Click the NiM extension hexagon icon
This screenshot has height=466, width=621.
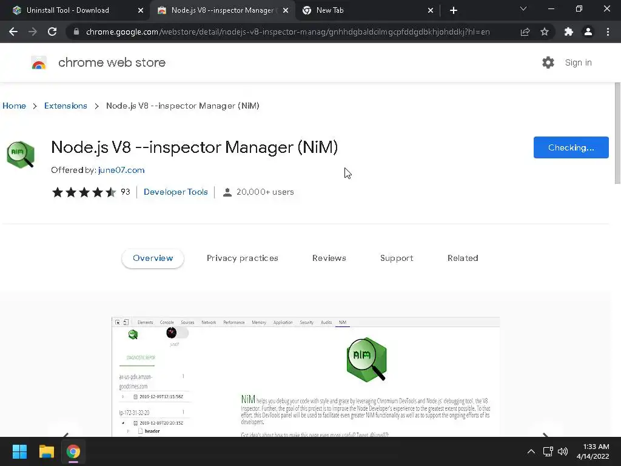(21, 155)
